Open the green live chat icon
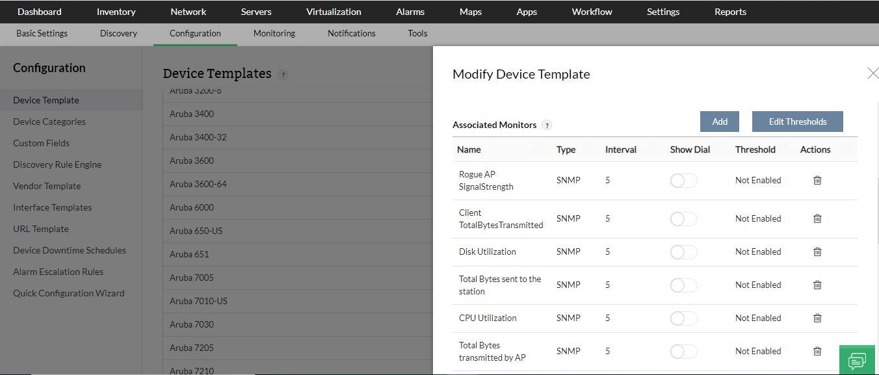 (857, 360)
